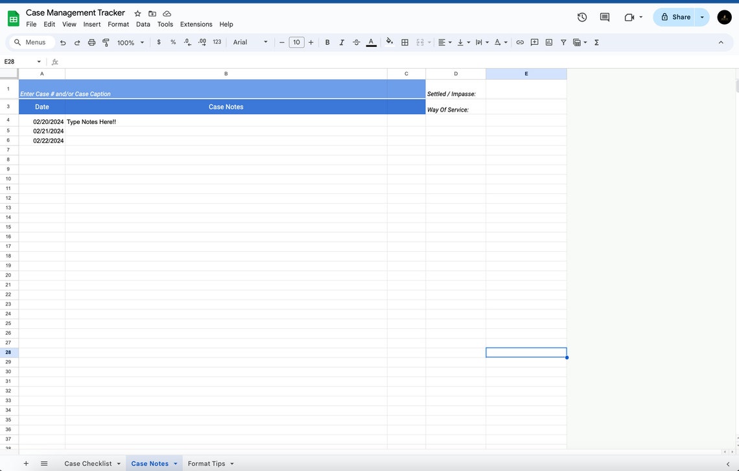Click the Create a filter icon

(x=563, y=42)
